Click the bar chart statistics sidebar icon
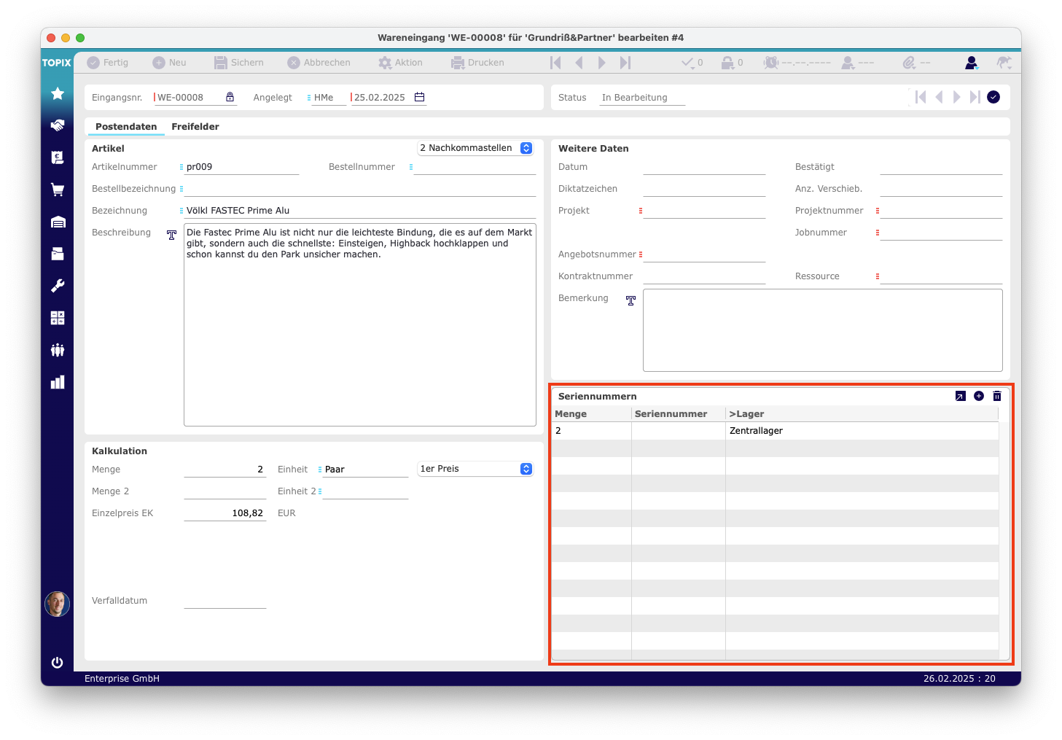 pos(58,382)
